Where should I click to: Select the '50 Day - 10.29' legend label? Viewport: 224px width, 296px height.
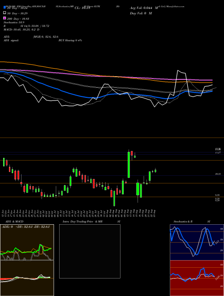[17, 13]
